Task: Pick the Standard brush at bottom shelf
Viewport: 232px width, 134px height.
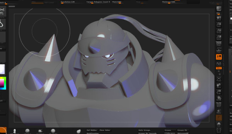Action: [27, 131]
